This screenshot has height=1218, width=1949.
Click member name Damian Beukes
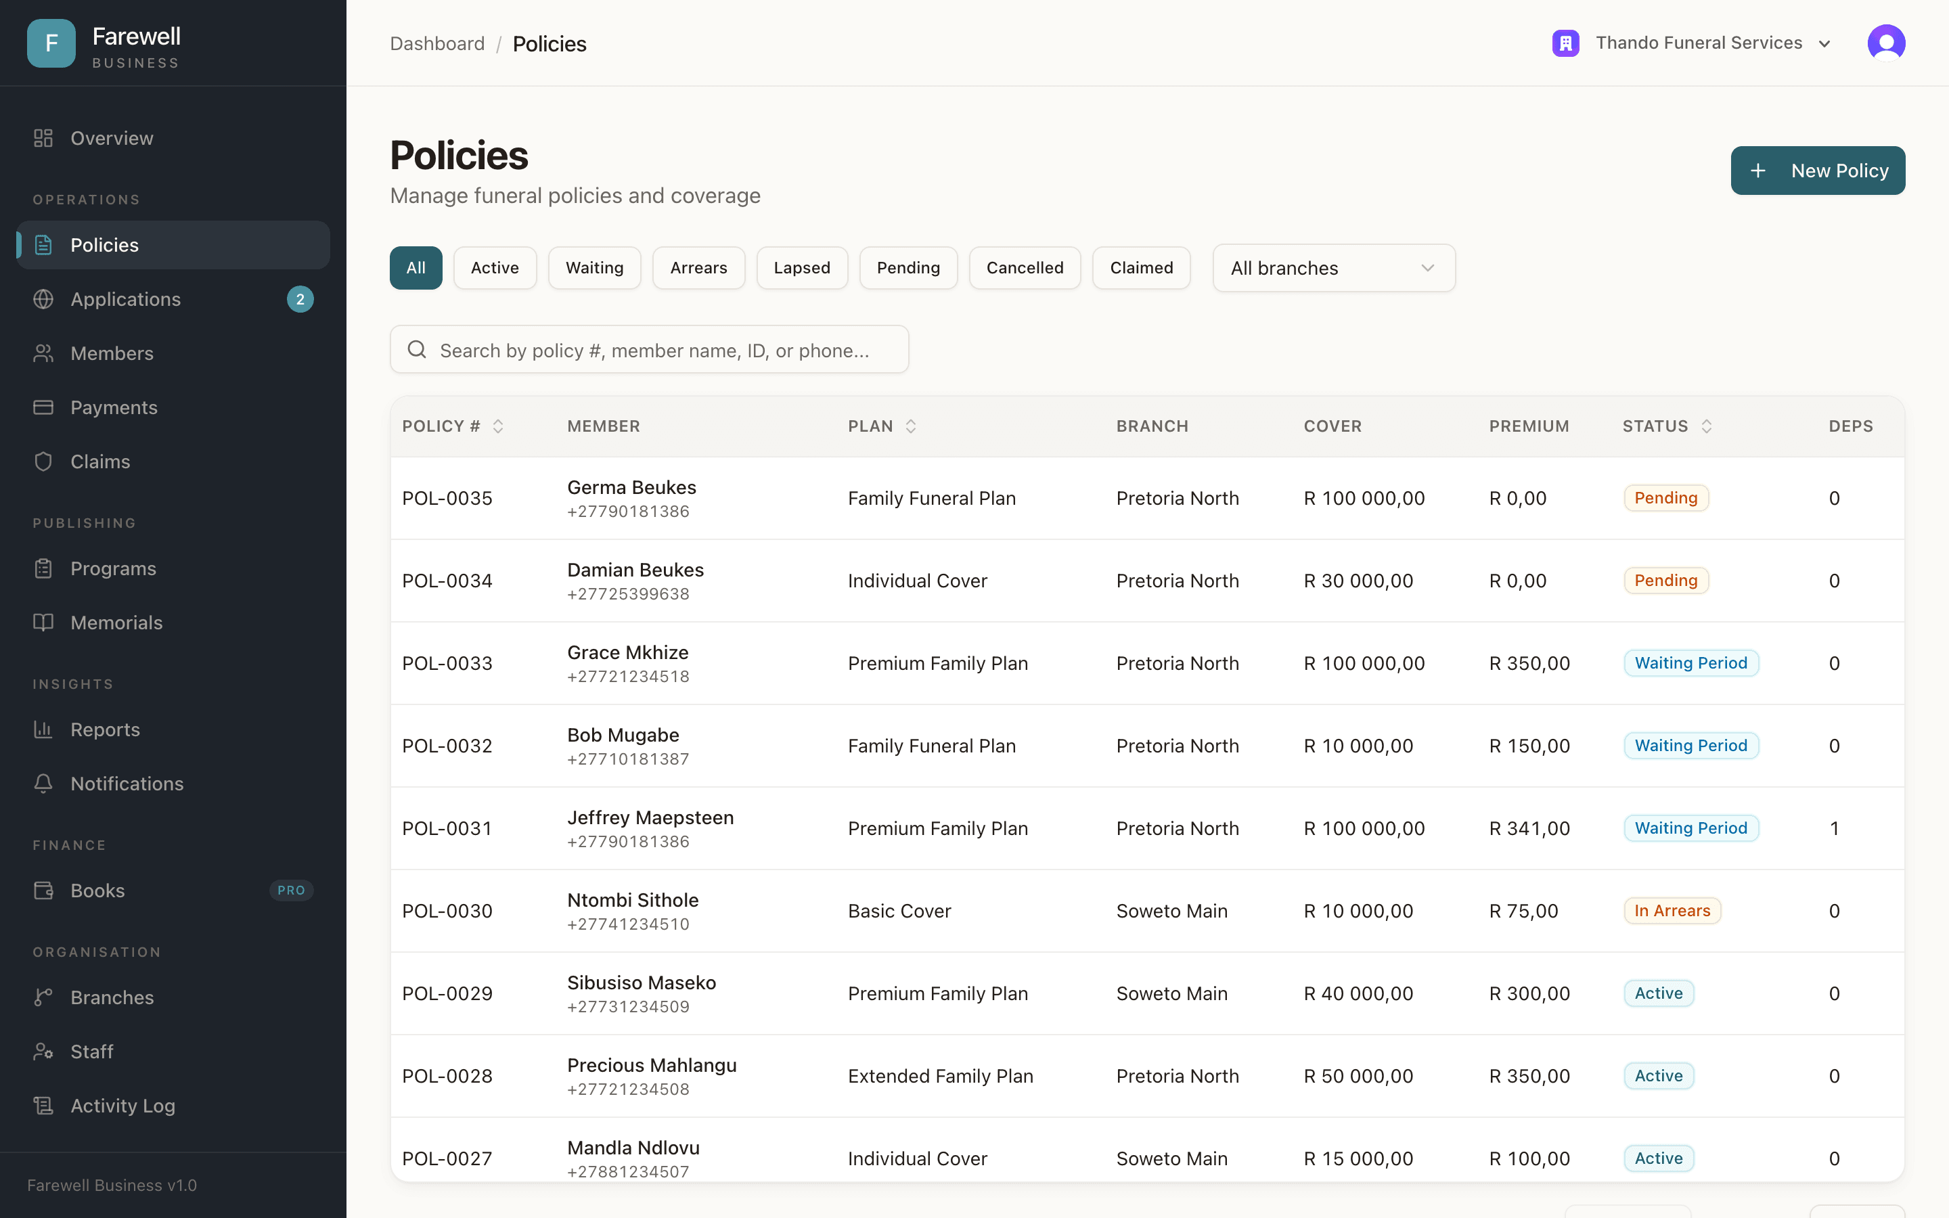[635, 570]
